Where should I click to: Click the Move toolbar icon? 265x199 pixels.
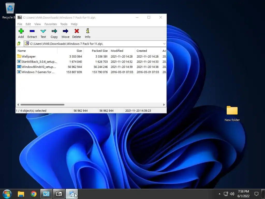coord(65,31)
